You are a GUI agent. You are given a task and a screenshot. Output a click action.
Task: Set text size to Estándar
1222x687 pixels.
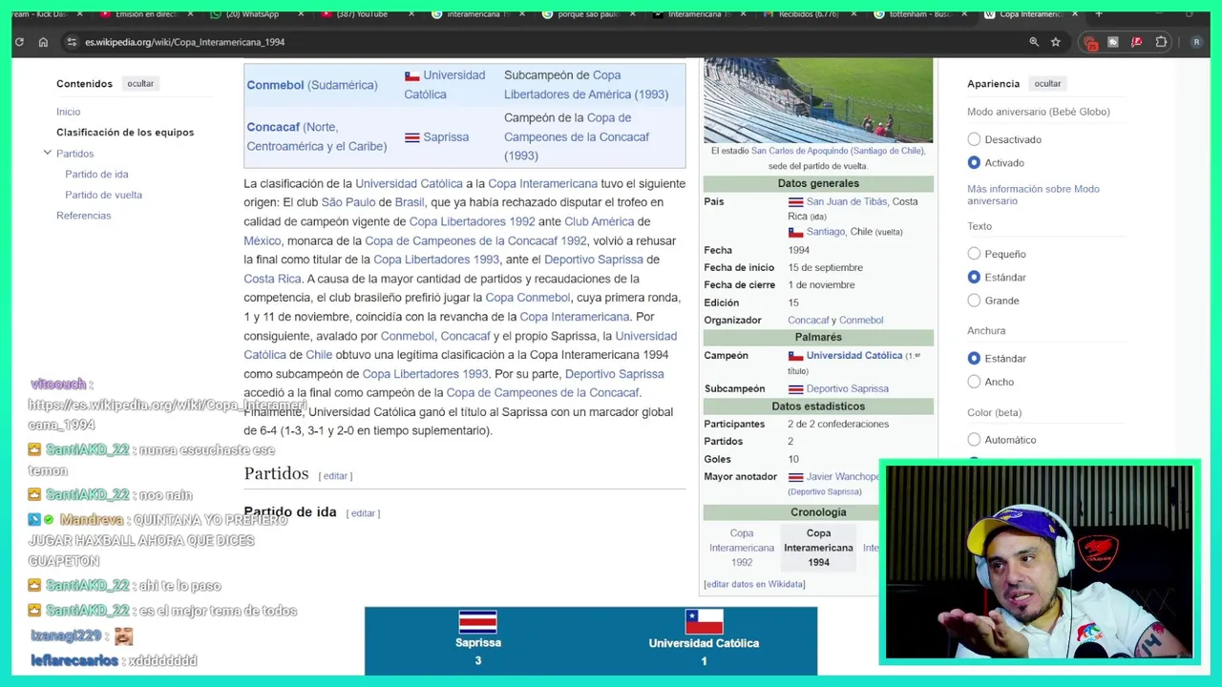click(974, 278)
